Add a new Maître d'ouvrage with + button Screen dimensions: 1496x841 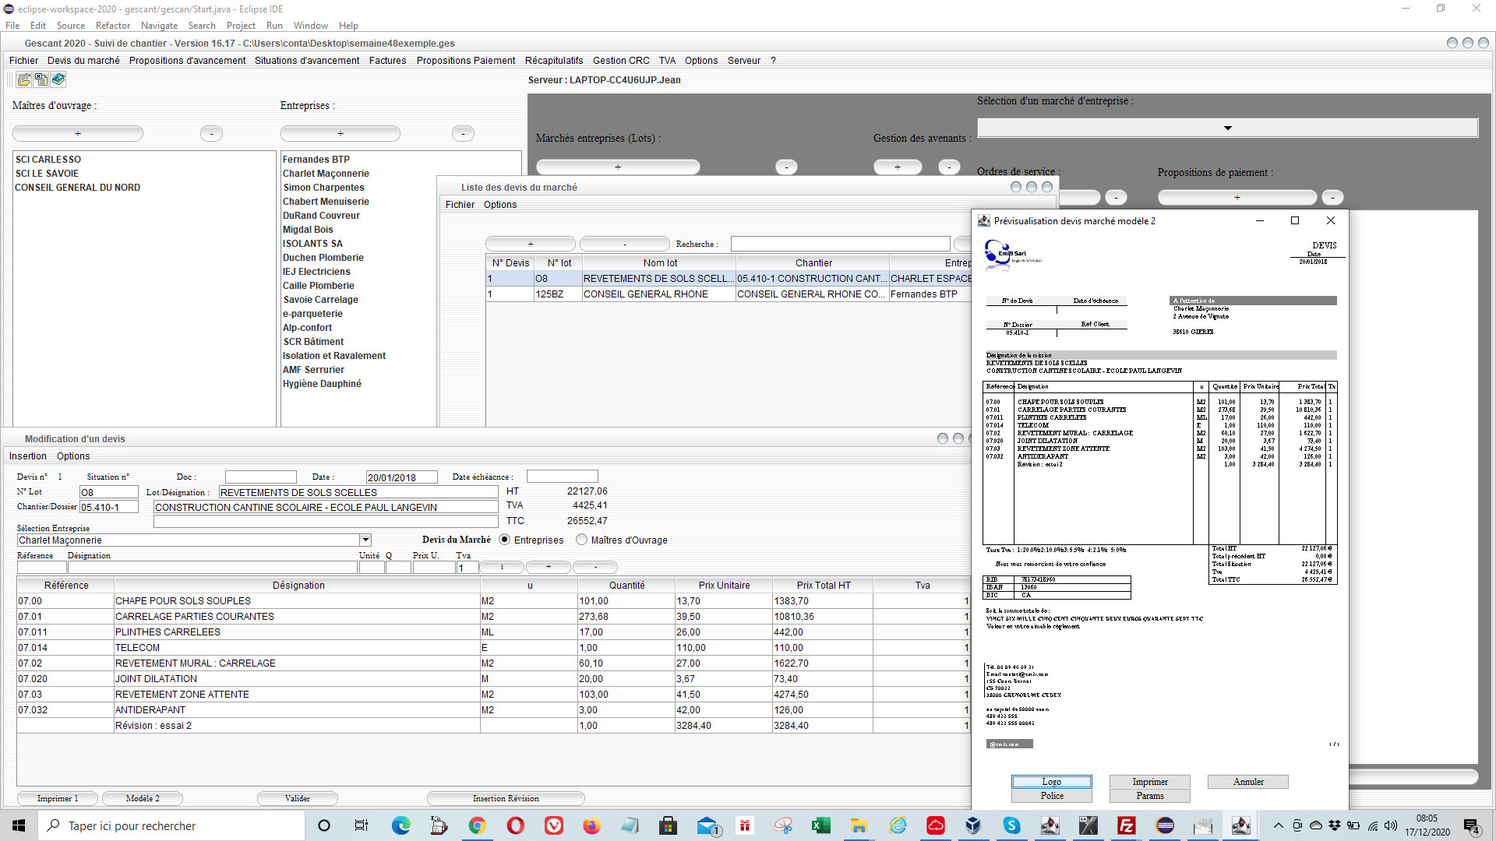click(78, 133)
